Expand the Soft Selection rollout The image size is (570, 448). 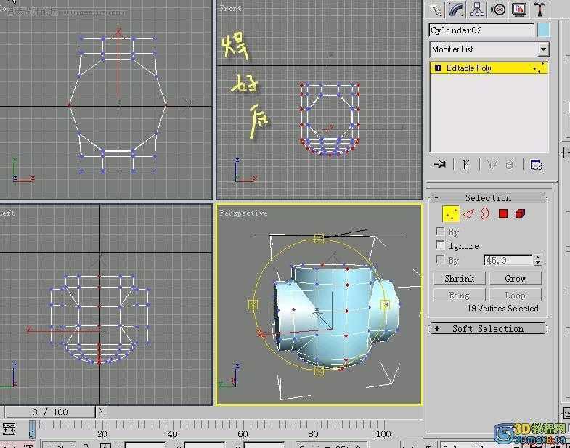point(488,328)
